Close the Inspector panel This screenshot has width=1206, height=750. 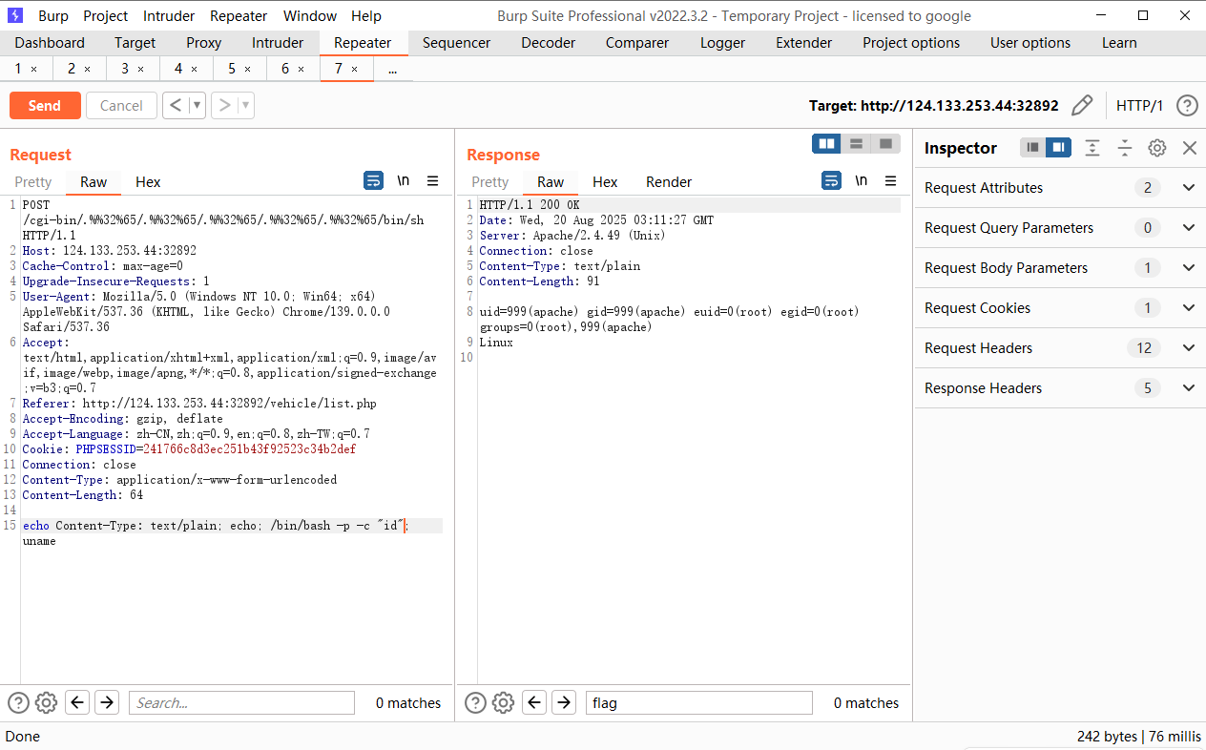click(1190, 148)
